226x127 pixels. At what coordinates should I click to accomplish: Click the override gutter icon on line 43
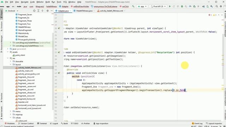(59, 73)
